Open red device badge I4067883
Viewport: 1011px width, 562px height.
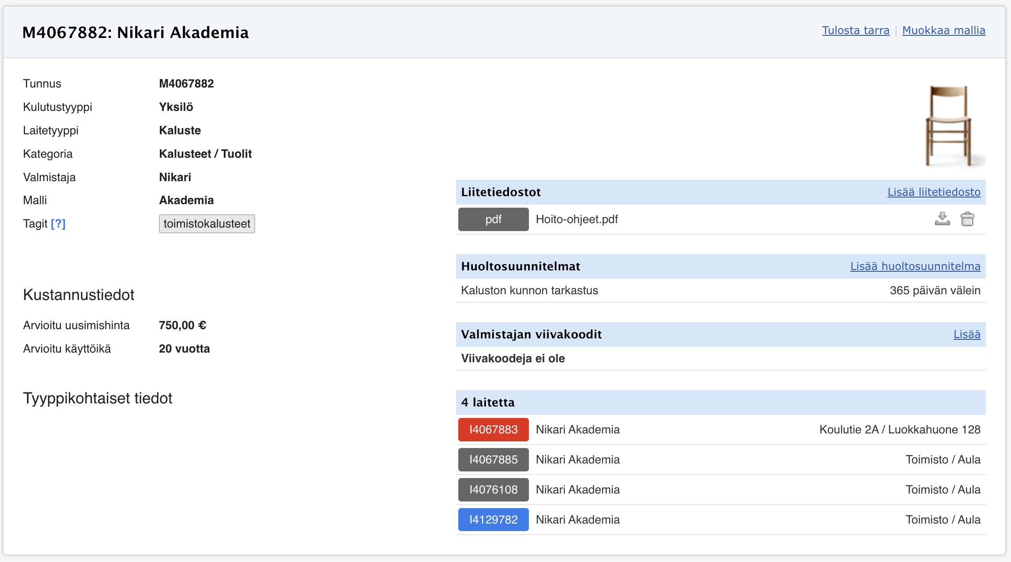493,429
